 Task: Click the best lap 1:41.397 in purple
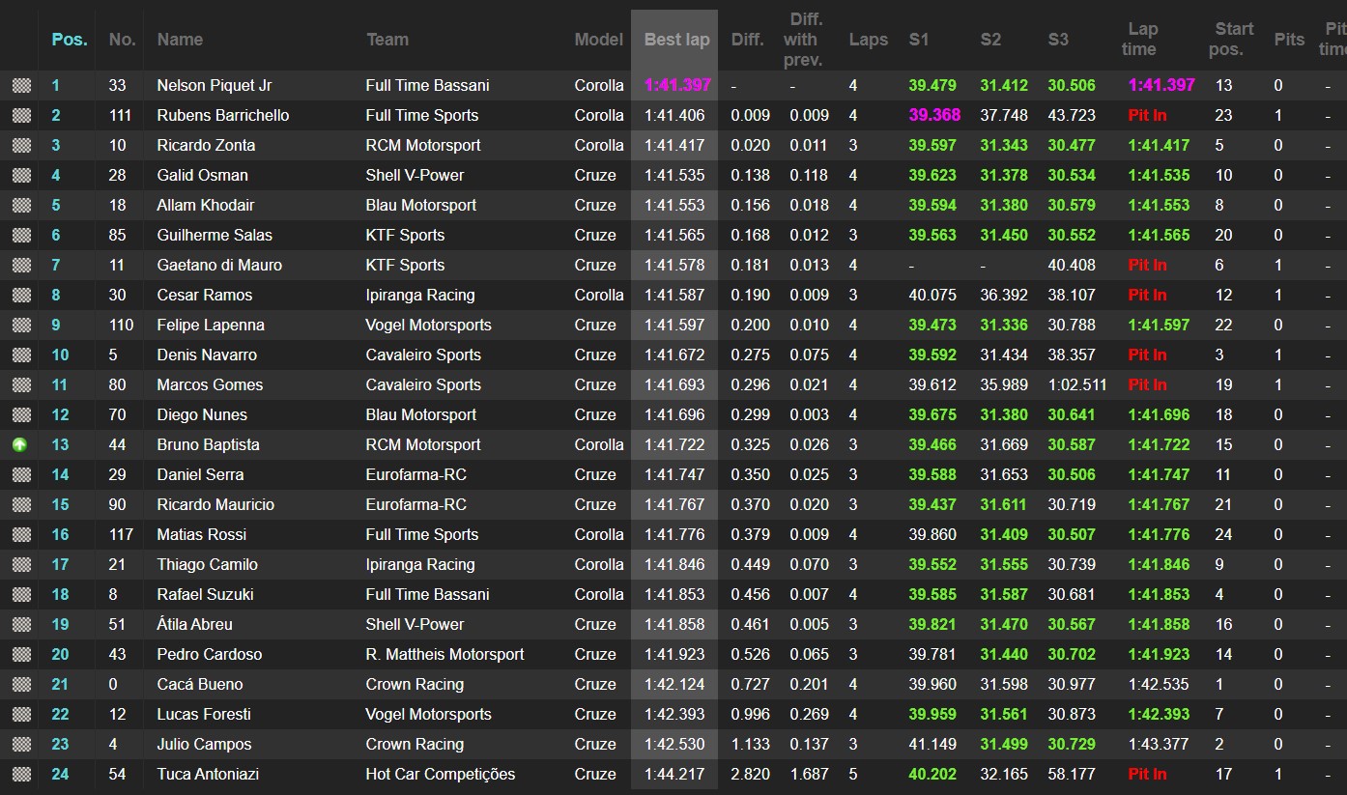pyautogui.click(x=677, y=85)
